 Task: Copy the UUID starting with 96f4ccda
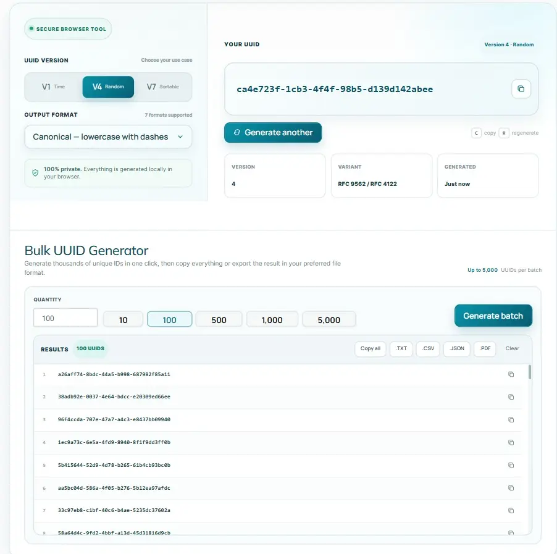tap(511, 420)
